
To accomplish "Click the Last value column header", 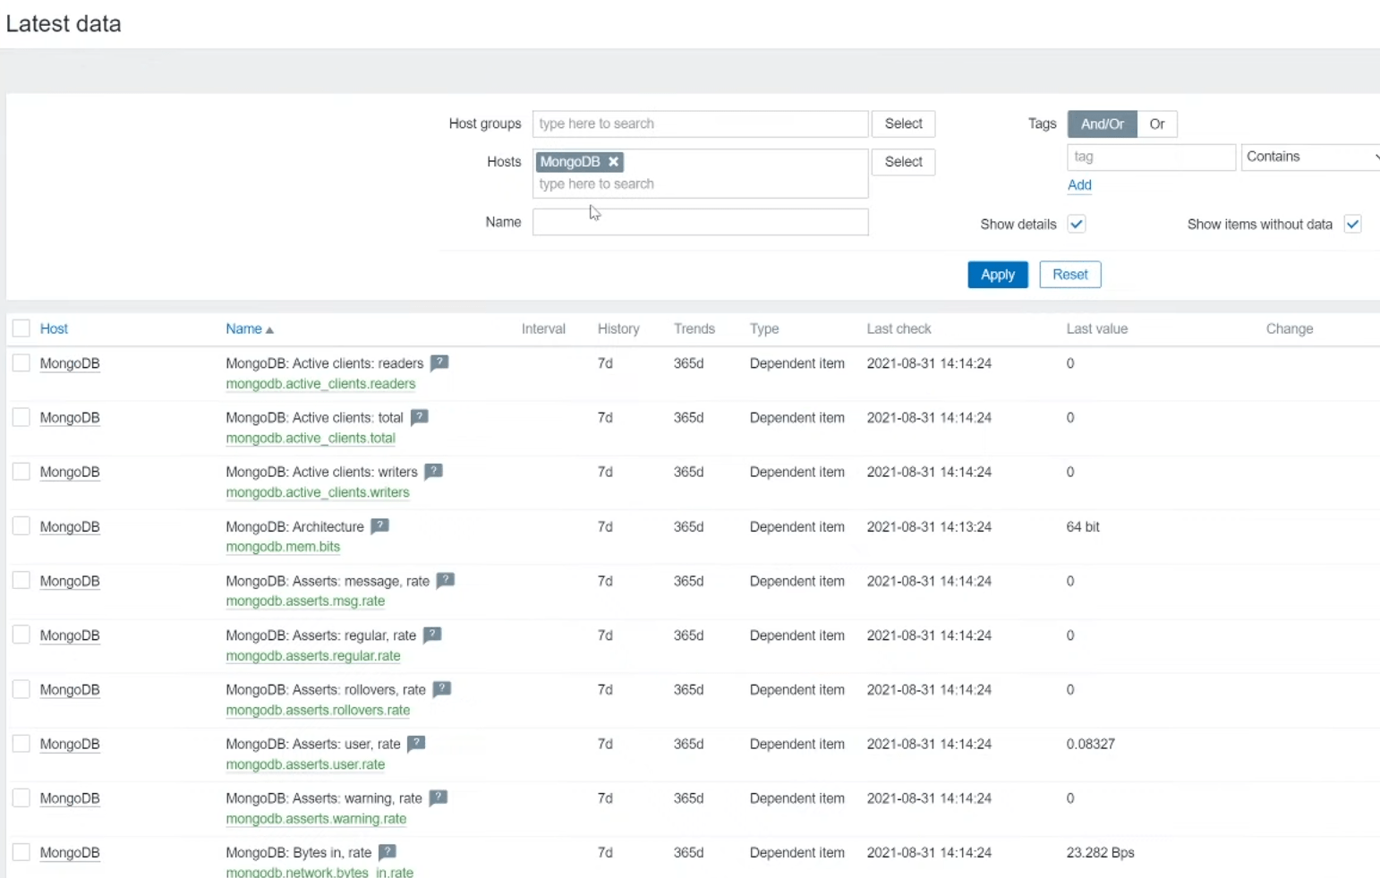I will tap(1096, 328).
